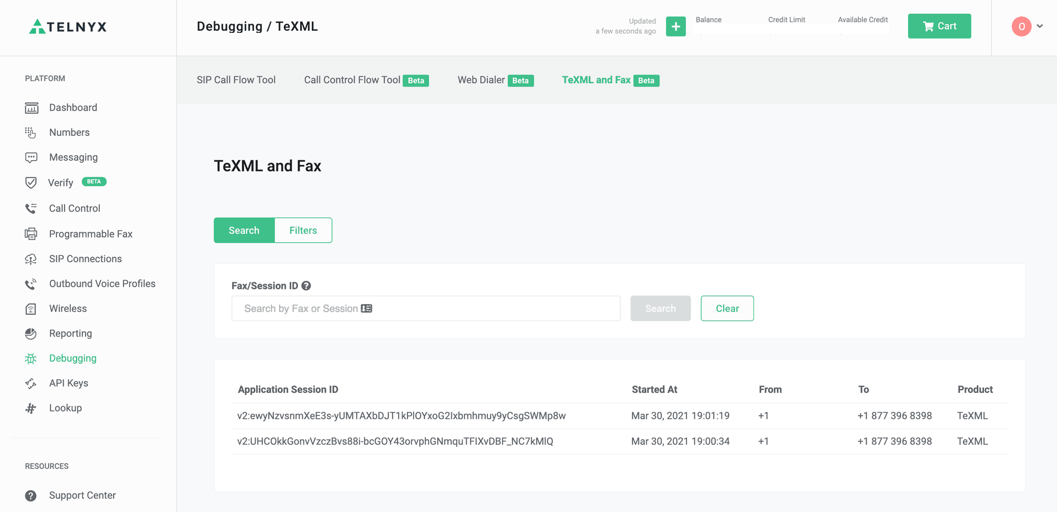Go to Dashboard in the sidebar

click(x=73, y=108)
